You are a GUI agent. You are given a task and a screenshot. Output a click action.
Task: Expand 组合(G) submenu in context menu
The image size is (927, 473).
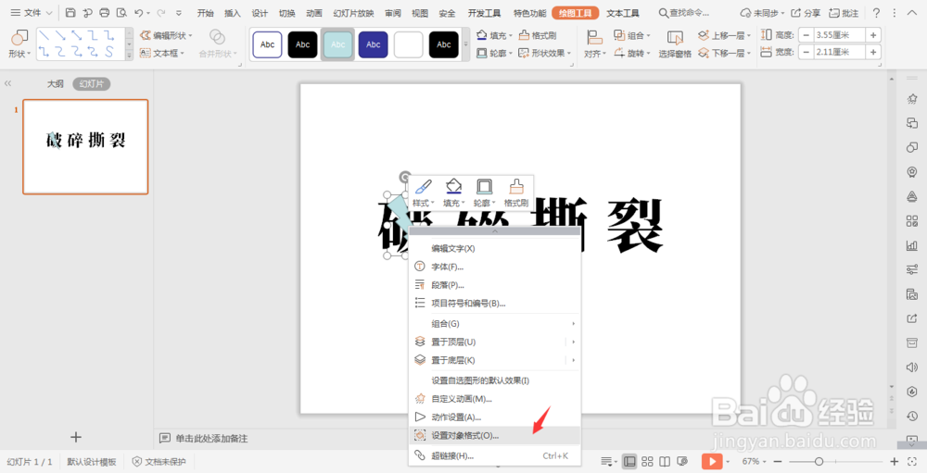pyautogui.click(x=495, y=324)
